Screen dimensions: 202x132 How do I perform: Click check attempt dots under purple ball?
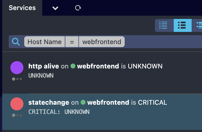click(17, 79)
